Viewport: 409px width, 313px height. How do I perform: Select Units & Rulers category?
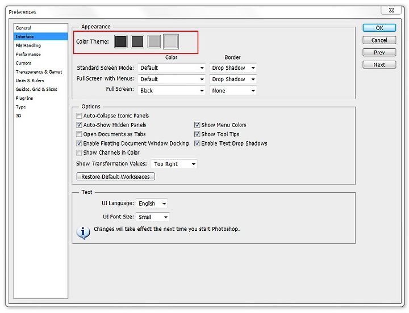[x=41, y=81]
